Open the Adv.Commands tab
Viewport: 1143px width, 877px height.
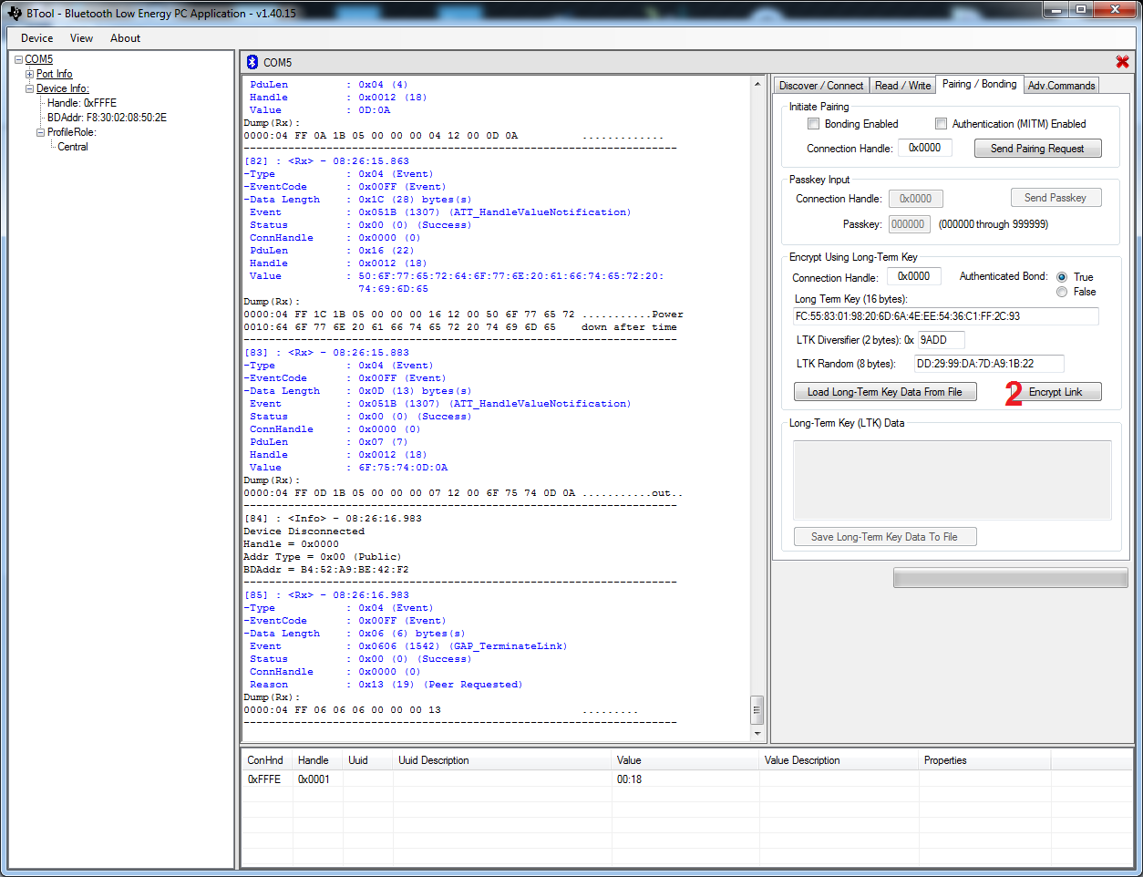(1061, 86)
